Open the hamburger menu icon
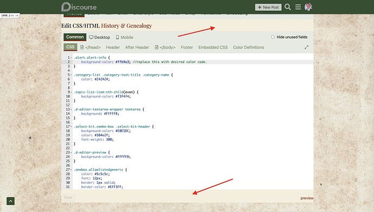 coord(298,7)
